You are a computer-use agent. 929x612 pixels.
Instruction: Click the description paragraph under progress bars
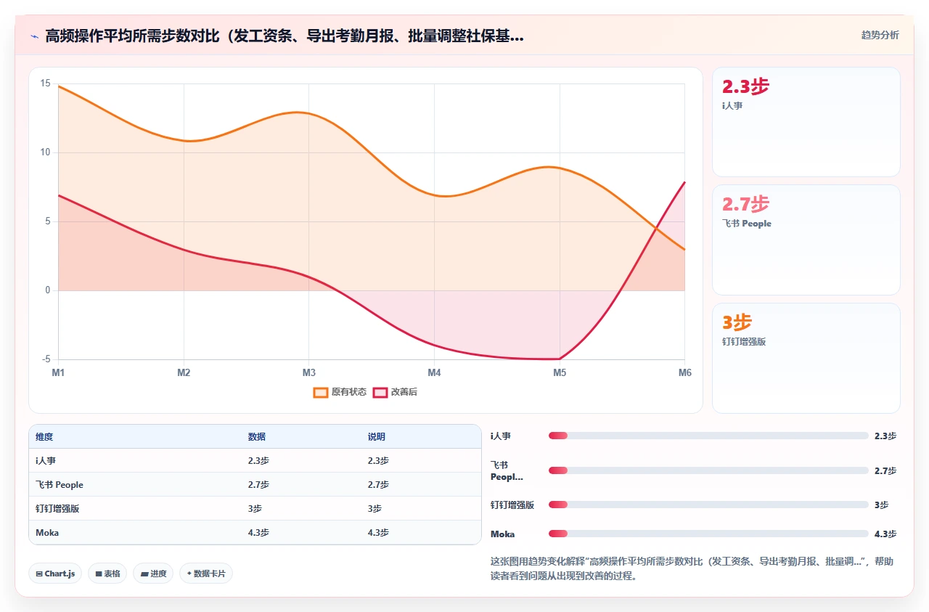click(692, 568)
